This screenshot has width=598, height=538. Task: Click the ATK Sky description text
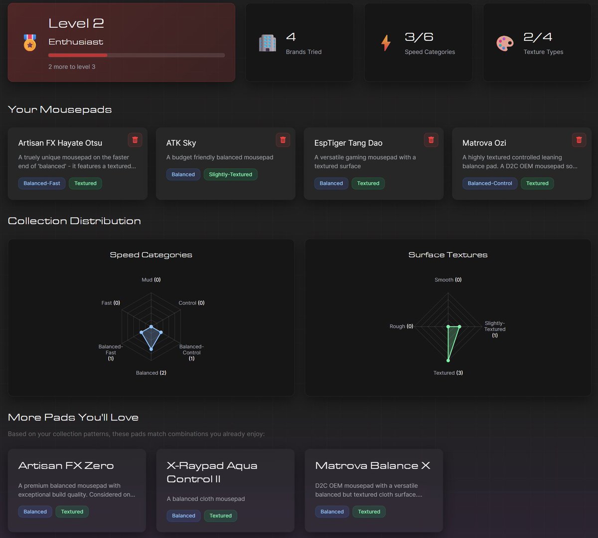[x=220, y=157]
